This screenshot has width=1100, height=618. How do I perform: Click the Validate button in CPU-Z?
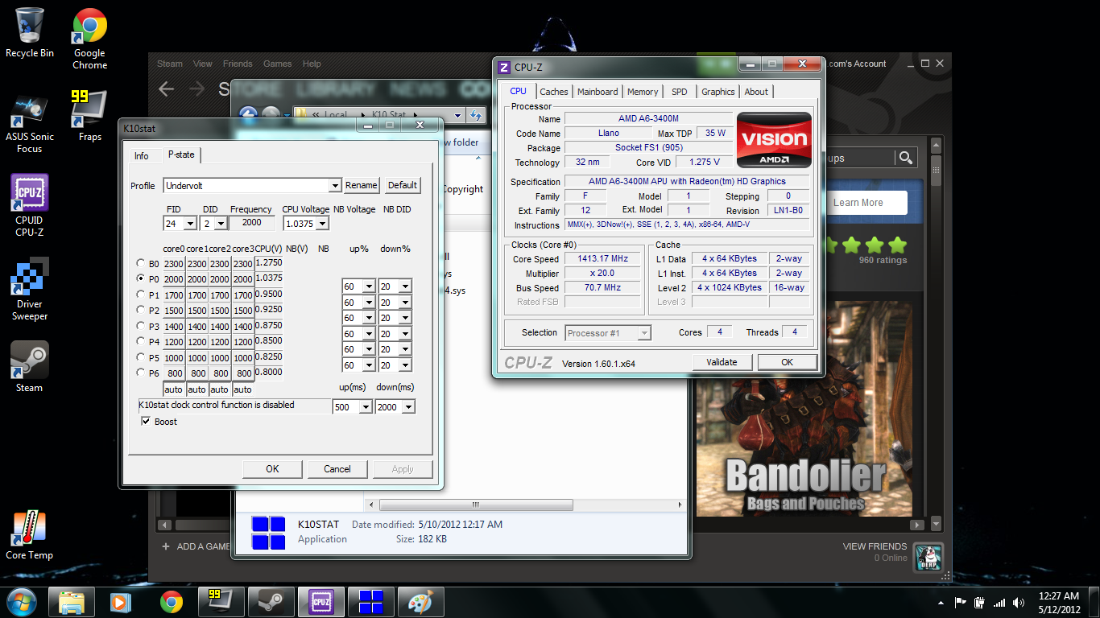tap(722, 362)
